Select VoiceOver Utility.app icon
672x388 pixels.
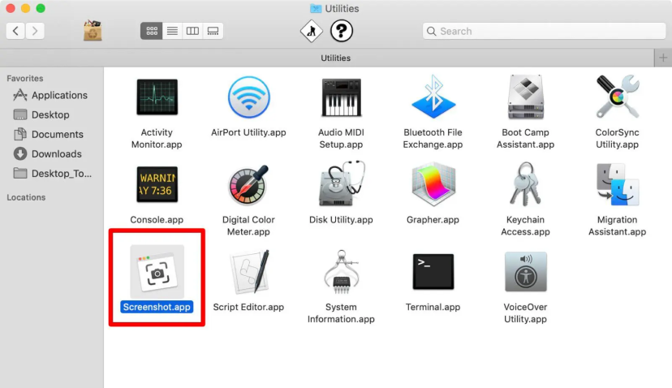525,272
